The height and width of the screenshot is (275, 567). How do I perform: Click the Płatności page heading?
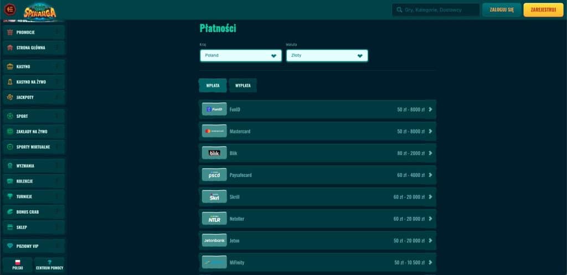218,28
